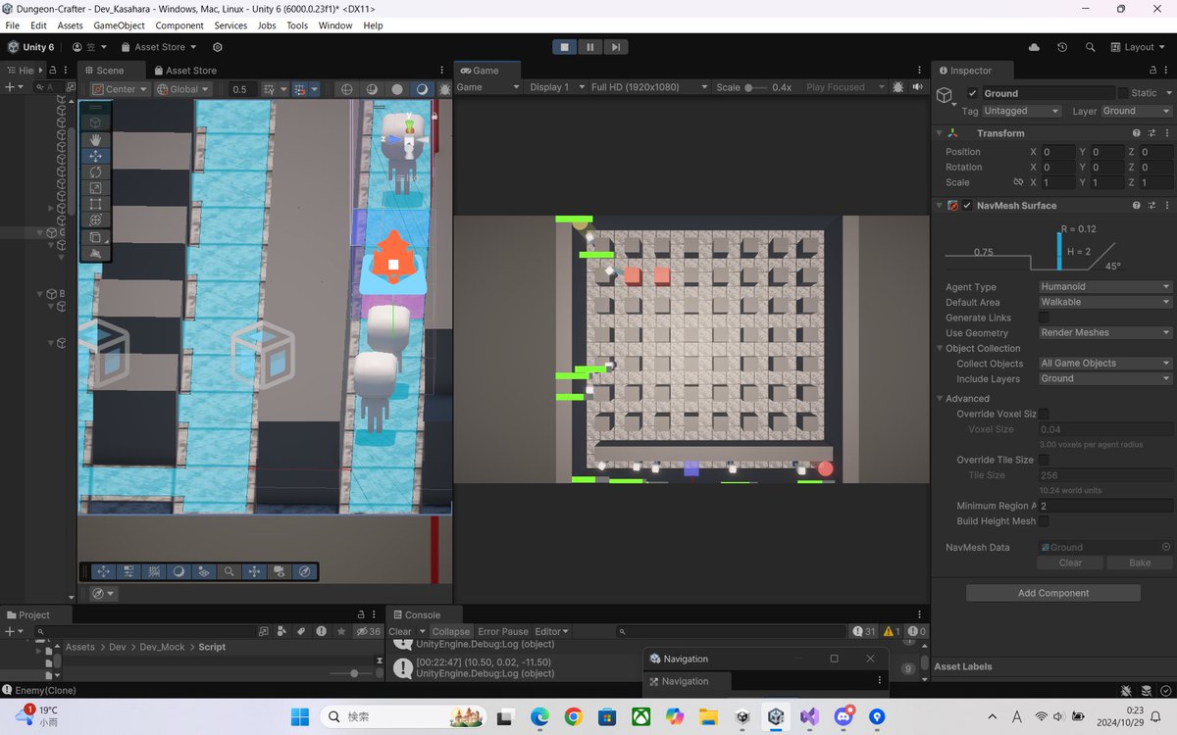Screen dimensions: 1177x735
Task: Open the Agent Type Humanoid dropdown
Action: [x=1105, y=287]
